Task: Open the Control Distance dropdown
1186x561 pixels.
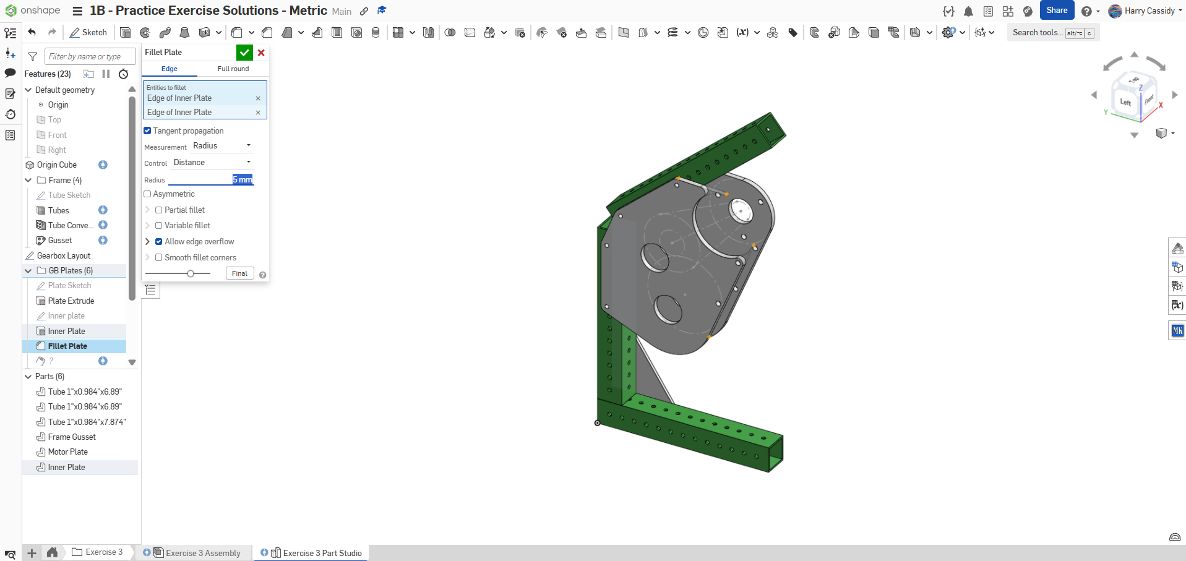Action: pyautogui.click(x=212, y=163)
